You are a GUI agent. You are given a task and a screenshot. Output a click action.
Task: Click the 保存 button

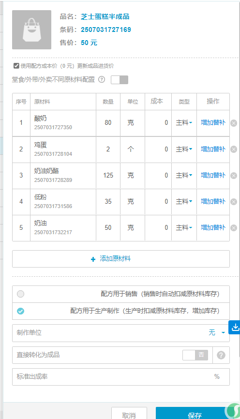pyautogui.click(x=195, y=414)
